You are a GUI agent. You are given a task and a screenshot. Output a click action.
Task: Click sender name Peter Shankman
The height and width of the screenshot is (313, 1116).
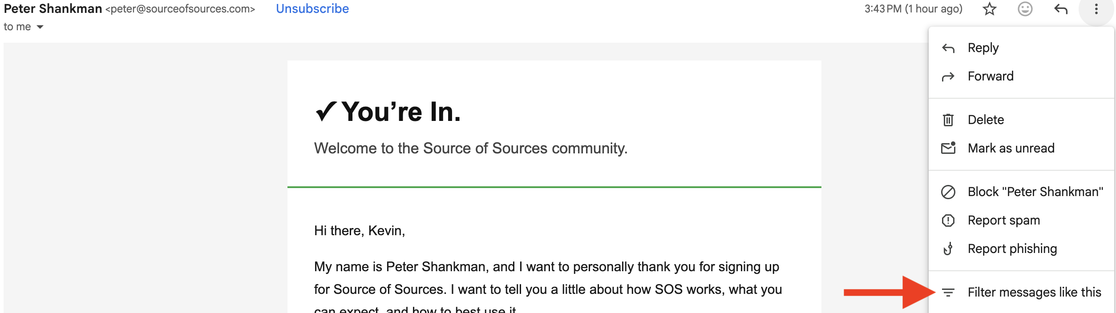click(x=53, y=9)
